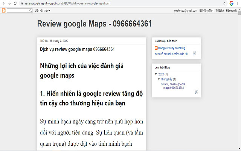Reload the page with the refresh icon
Screen dimensions: 241x151
point(15,3)
